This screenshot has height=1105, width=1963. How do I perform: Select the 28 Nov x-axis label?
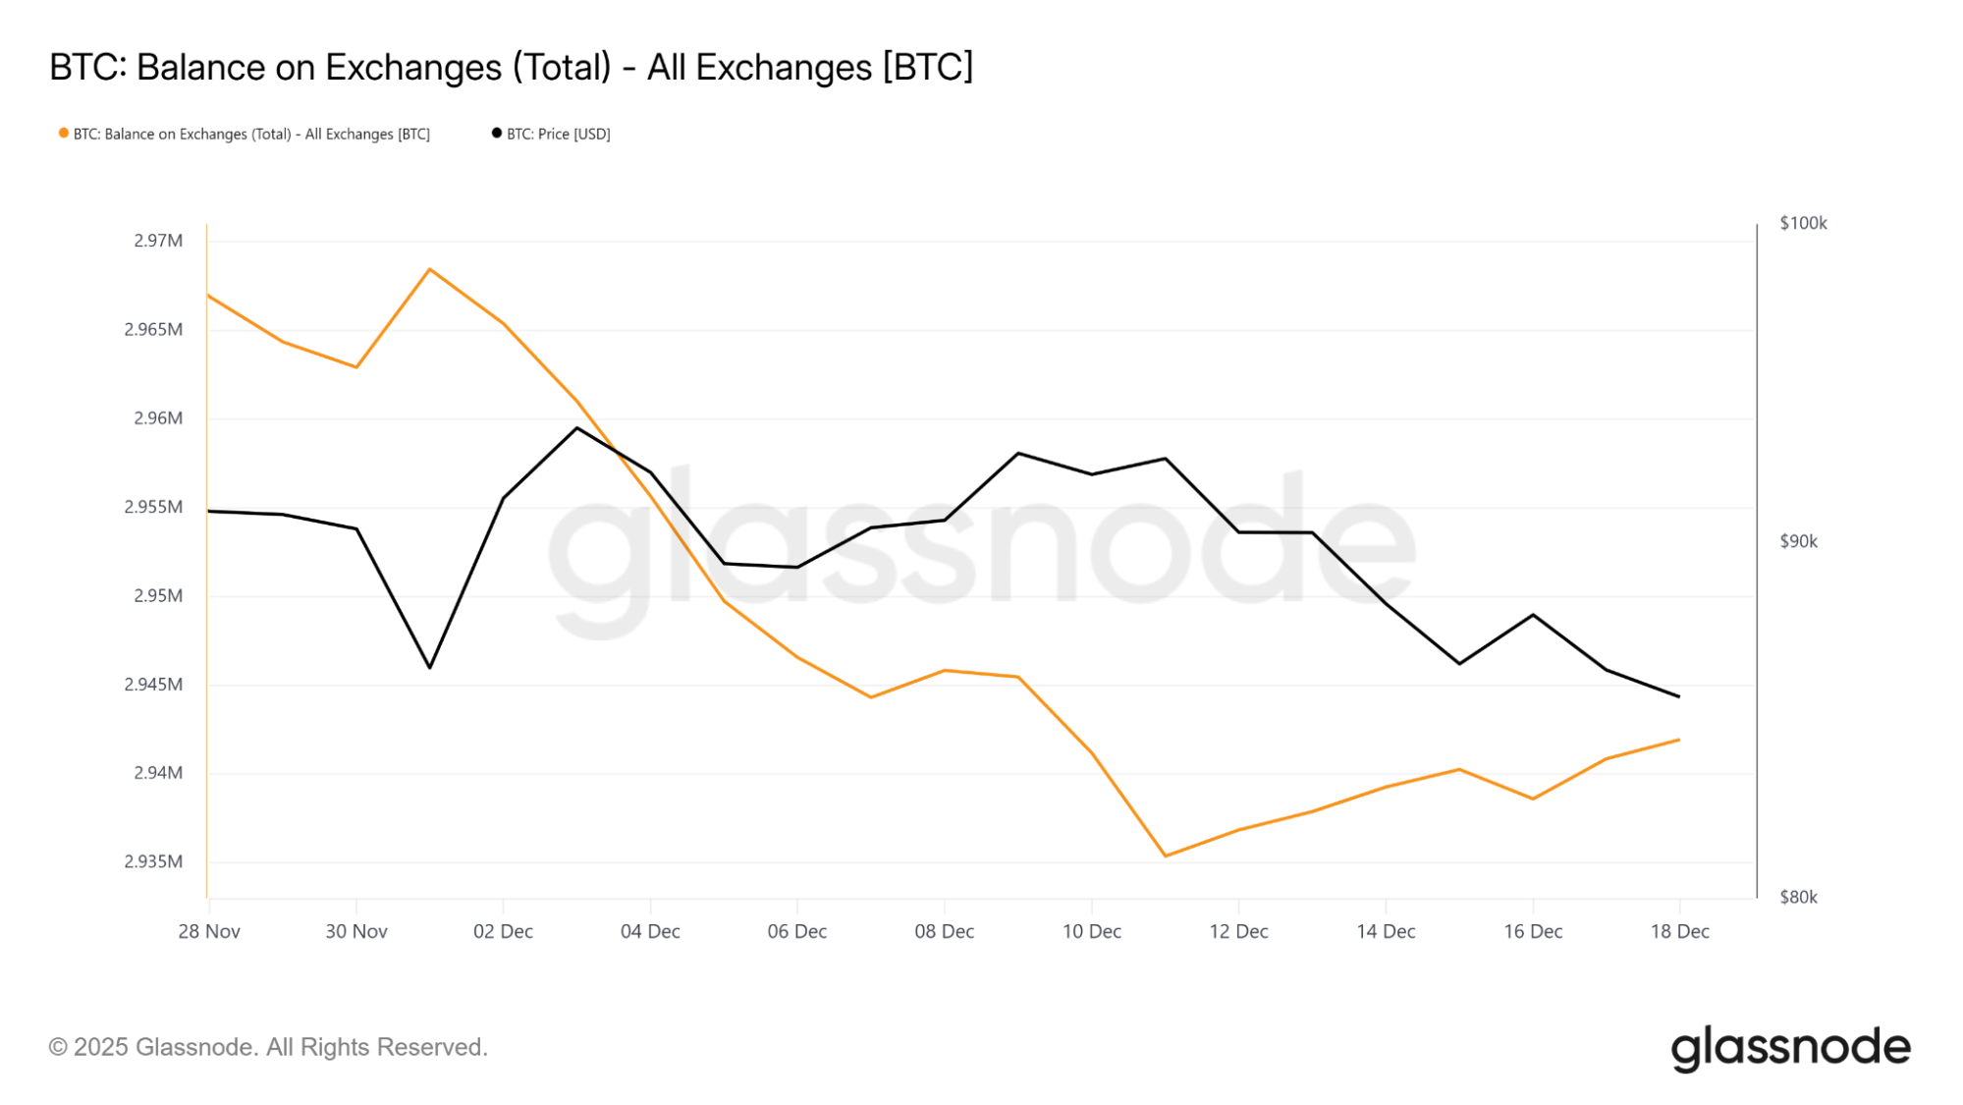pos(209,931)
